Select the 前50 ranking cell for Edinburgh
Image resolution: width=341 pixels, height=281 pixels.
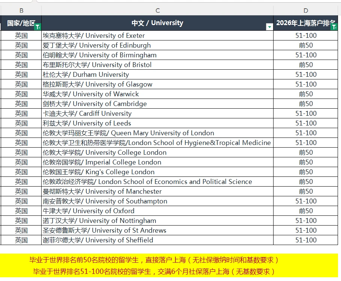(306, 45)
